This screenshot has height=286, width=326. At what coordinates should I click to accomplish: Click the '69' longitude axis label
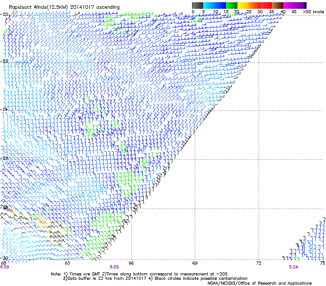(195, 264)
